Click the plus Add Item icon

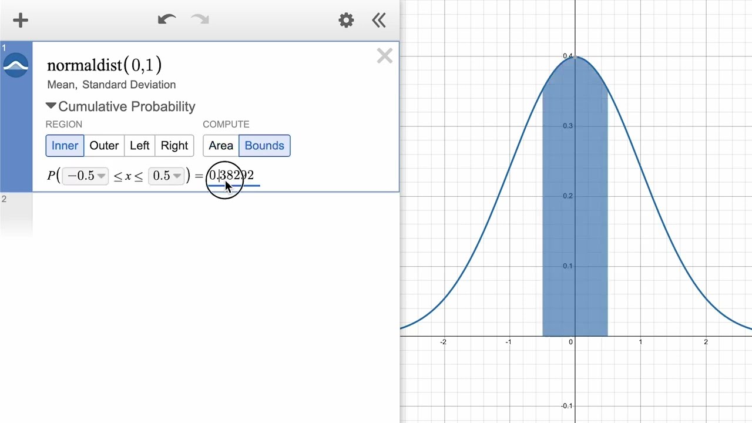click(x=21, y=21)
